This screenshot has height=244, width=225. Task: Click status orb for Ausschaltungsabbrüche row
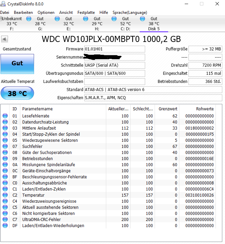(x=5, y=183)
